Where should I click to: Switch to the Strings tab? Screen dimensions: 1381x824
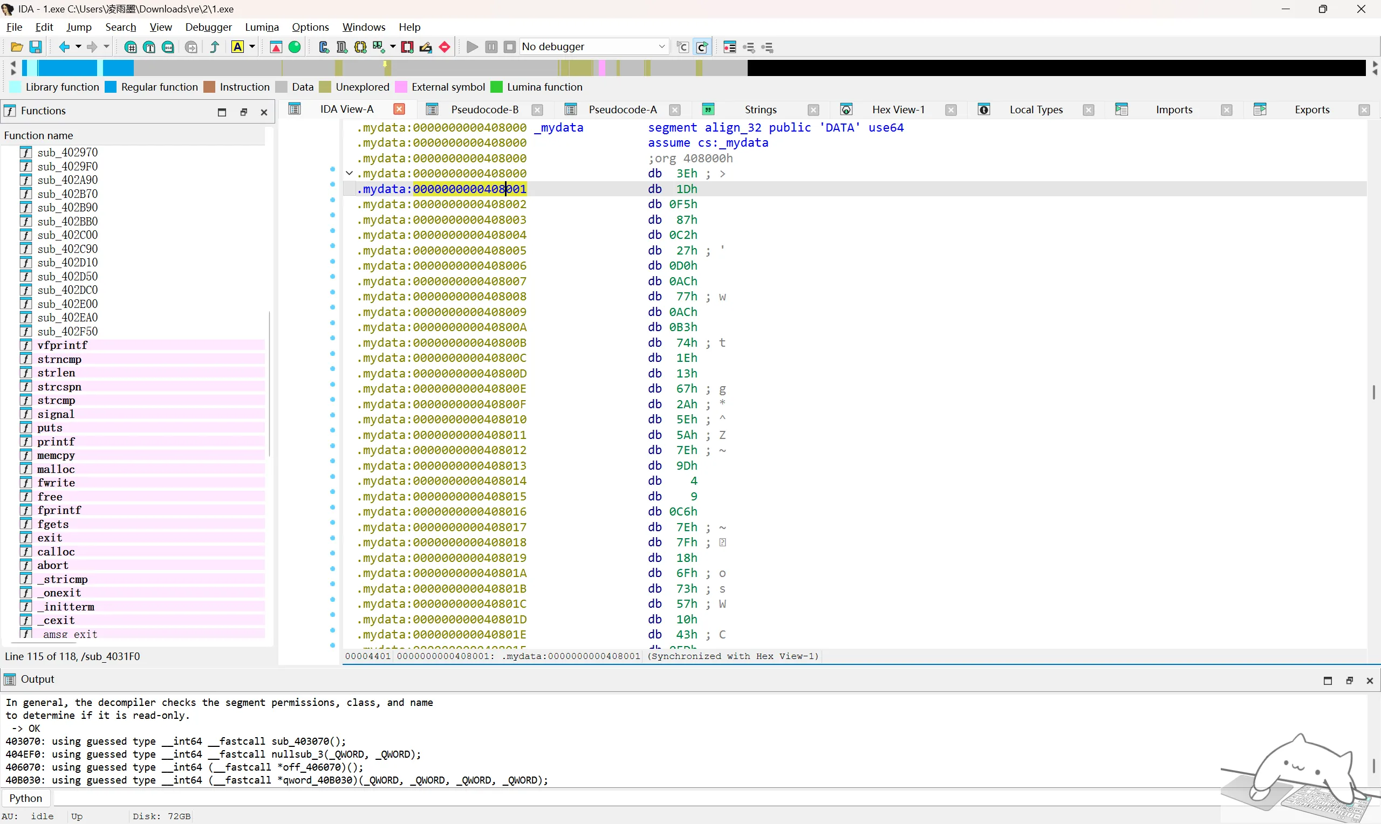coord(760,109)
